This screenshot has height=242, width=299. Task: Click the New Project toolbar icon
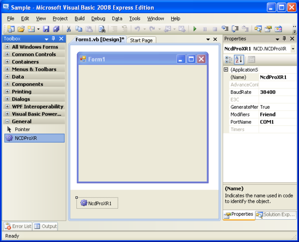pyautogui.click(x=11, y=29)
